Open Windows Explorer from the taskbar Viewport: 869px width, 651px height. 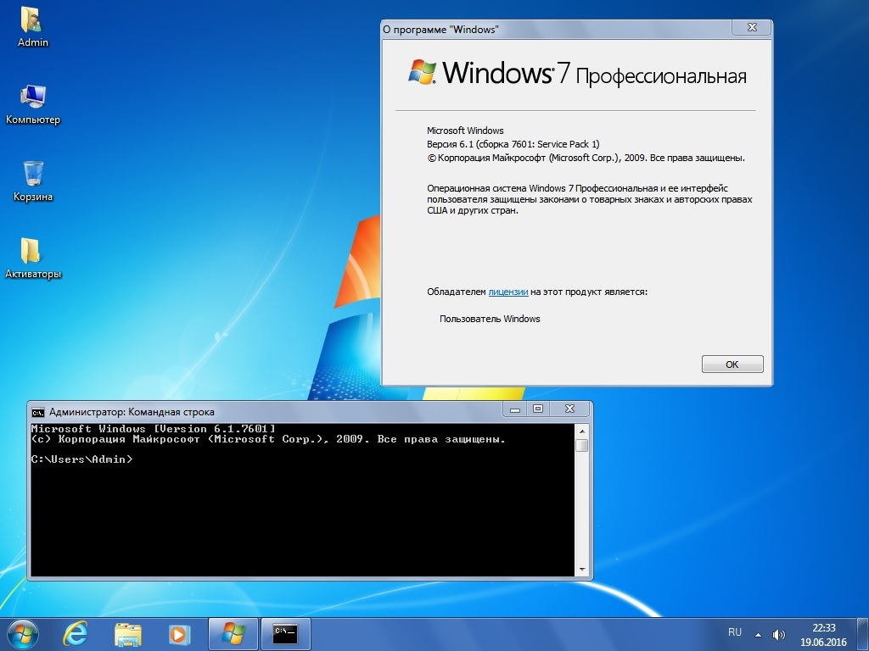(x=128, y=633)
